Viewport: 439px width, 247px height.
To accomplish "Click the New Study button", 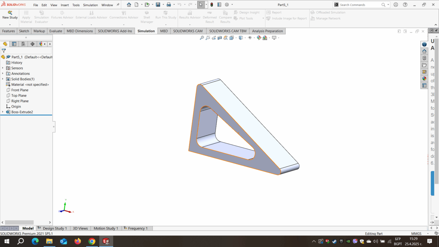I will (10, 15).
